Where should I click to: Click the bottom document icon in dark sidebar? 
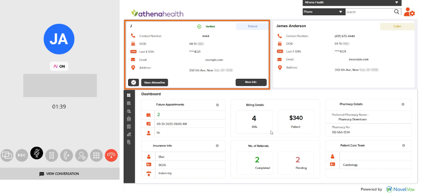pos(129,142)
